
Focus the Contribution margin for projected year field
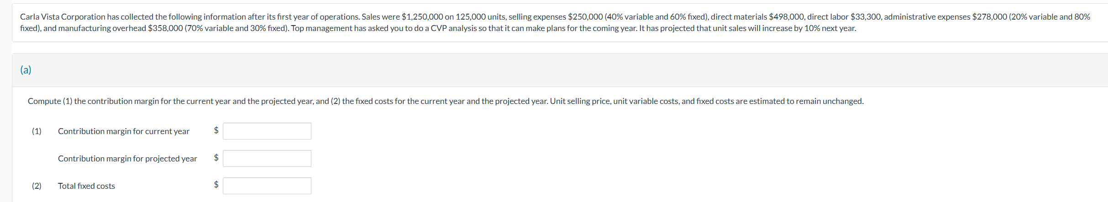point(267,158)
